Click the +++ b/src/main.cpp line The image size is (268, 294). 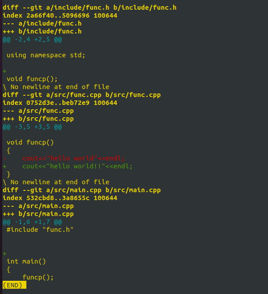pyautogui.click(x=38, y=214)
